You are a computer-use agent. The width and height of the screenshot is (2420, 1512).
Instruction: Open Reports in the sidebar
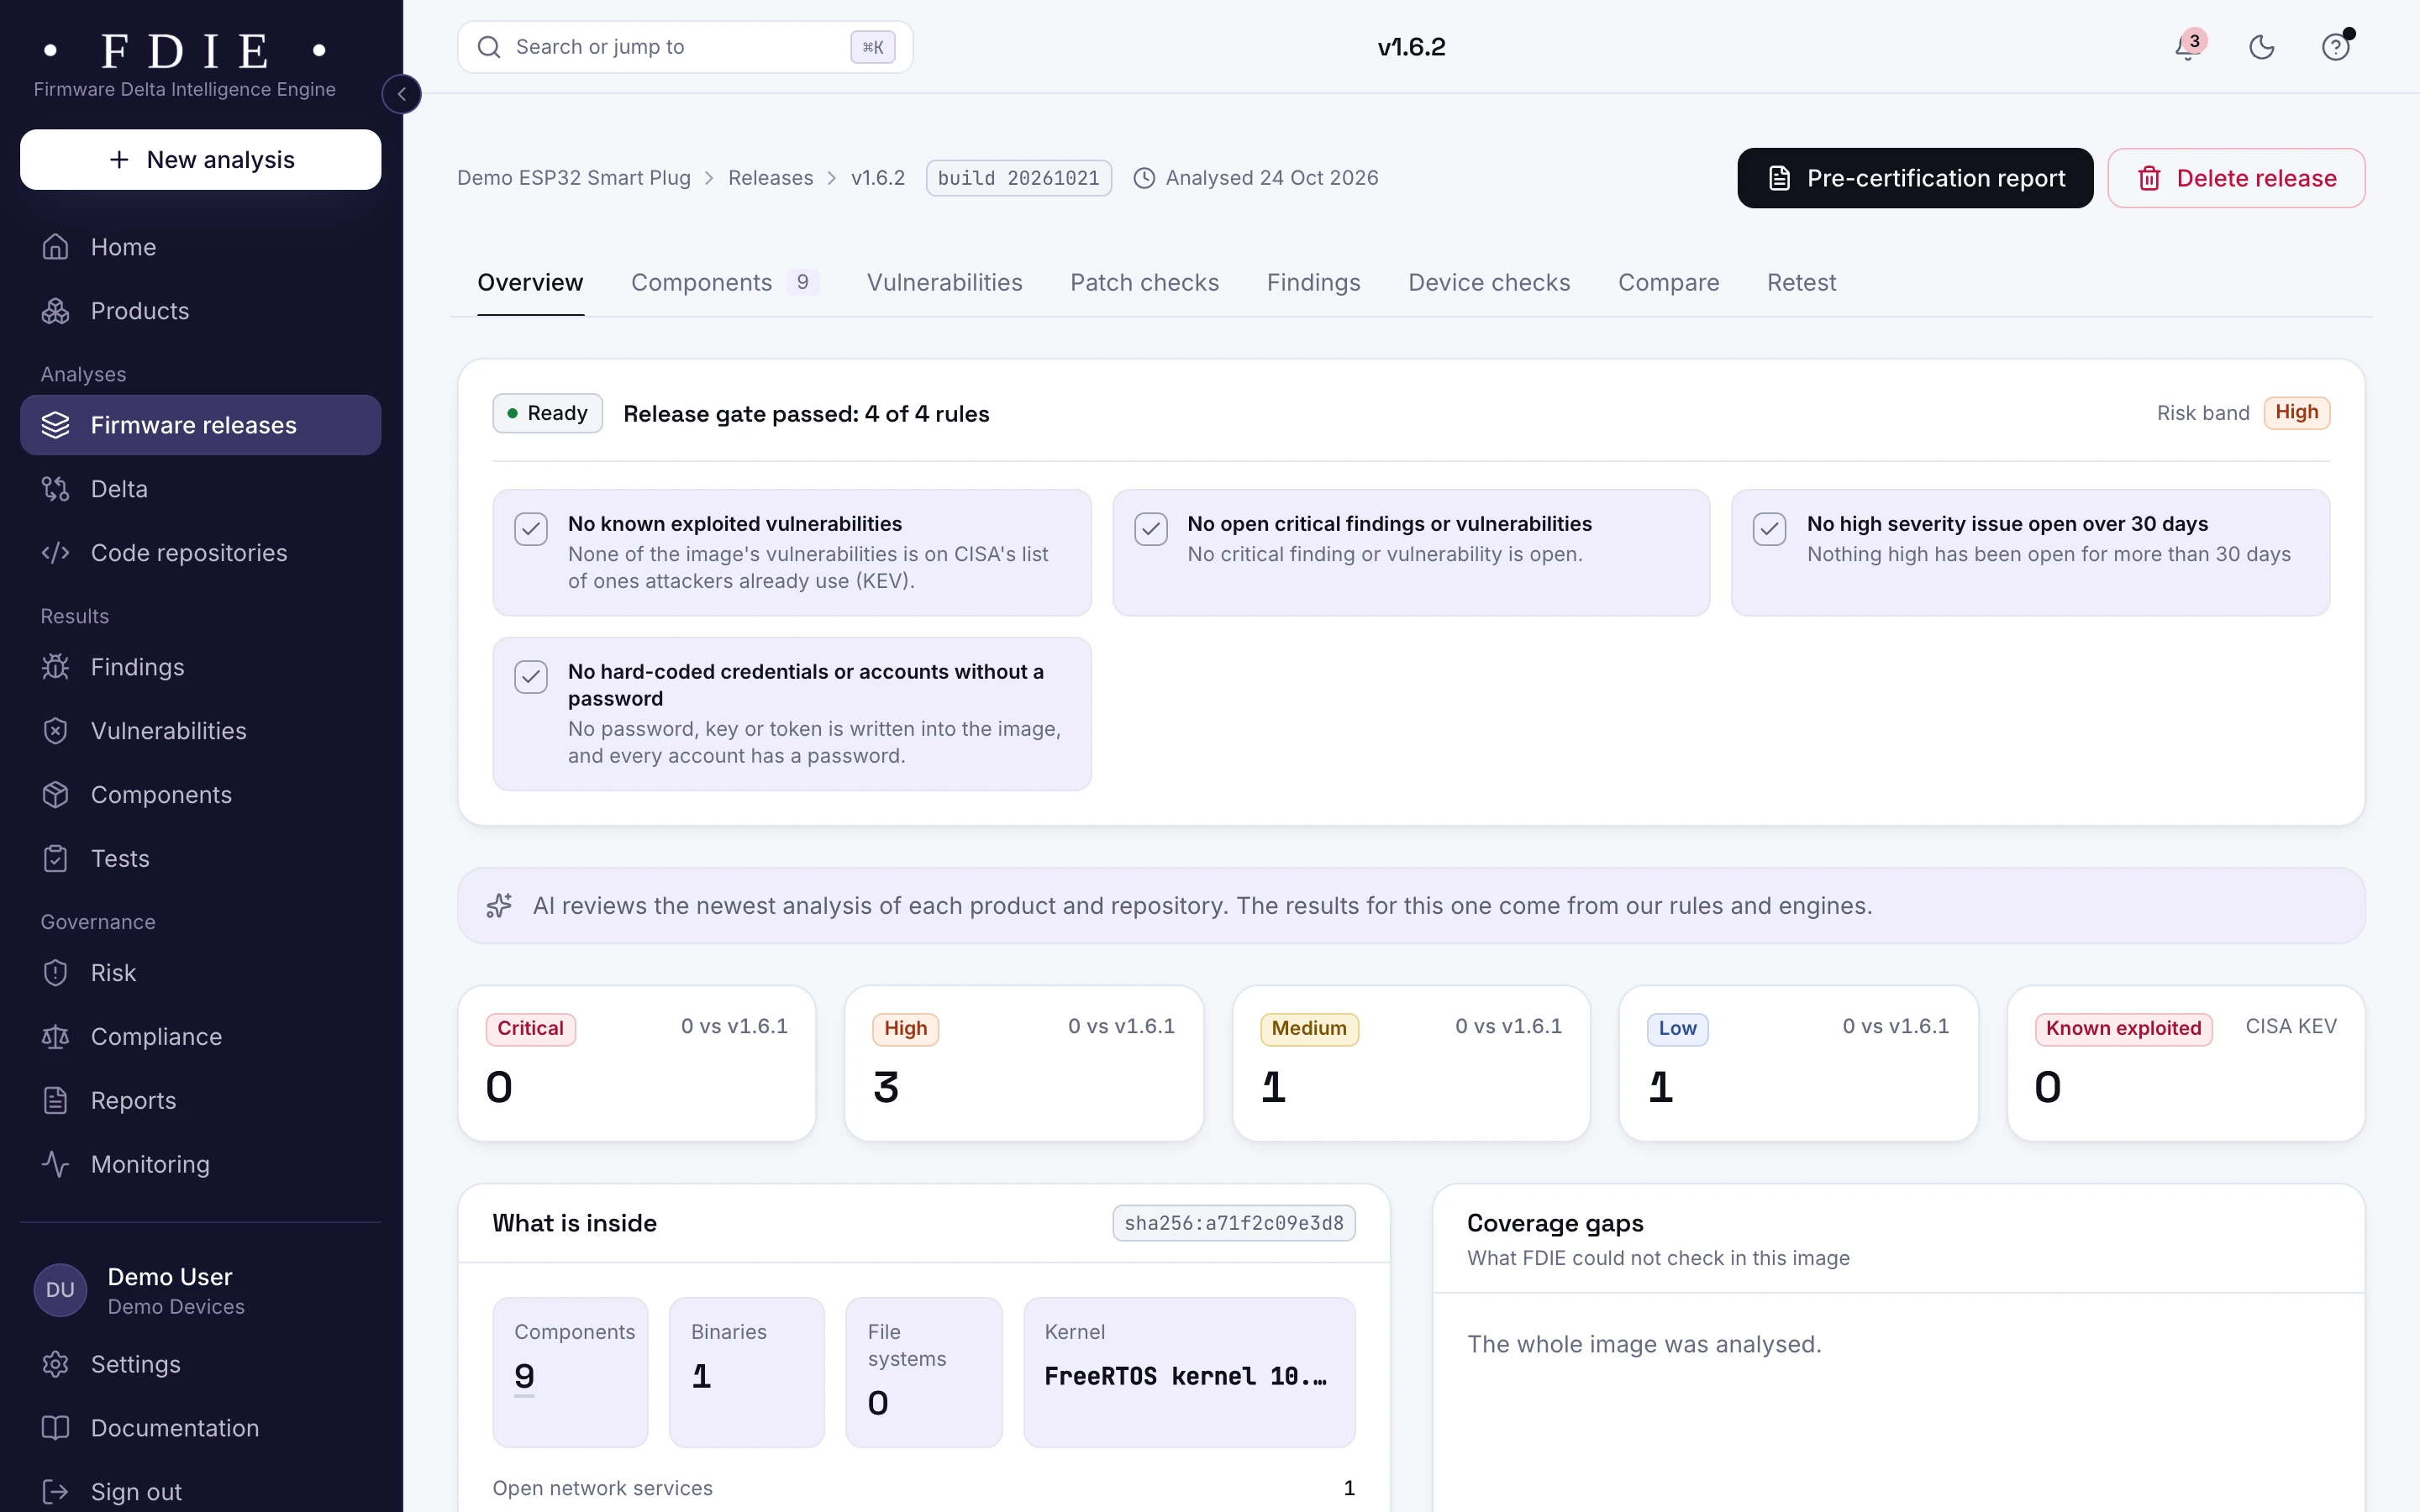(200, 1101)
